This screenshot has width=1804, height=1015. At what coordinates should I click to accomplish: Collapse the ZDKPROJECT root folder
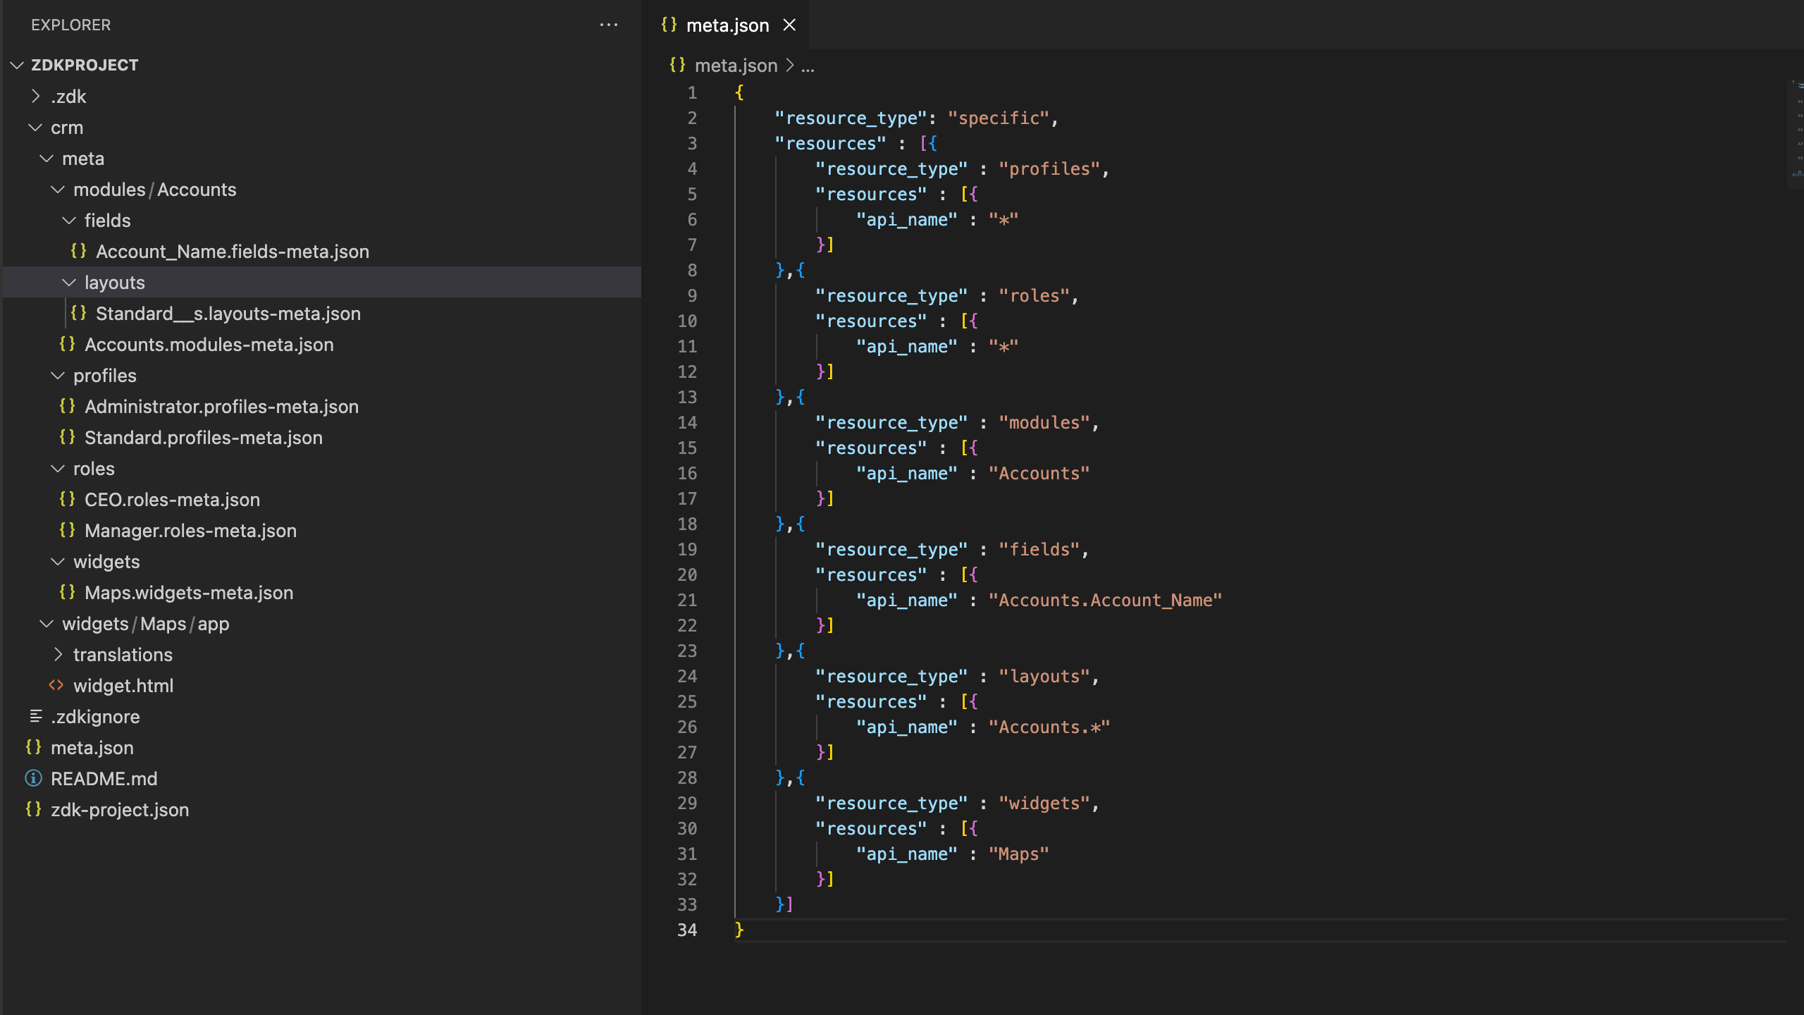click(x=17, y=65)
